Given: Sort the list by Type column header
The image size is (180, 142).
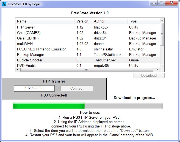Looking at the screenshot, I should tap(143, 21).
